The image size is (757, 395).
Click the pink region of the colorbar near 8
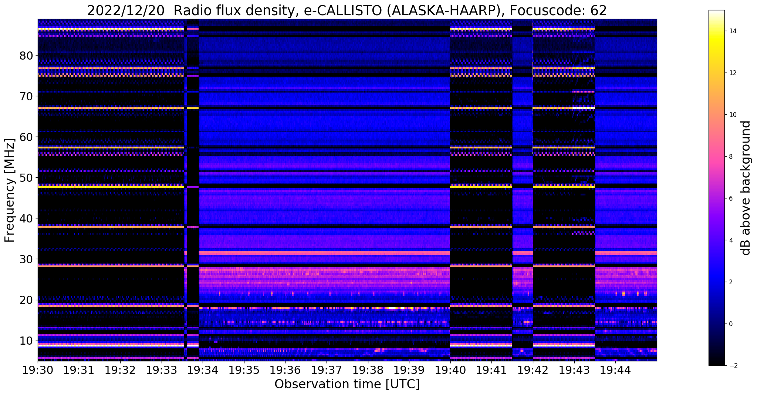click(x=716, y=157)
